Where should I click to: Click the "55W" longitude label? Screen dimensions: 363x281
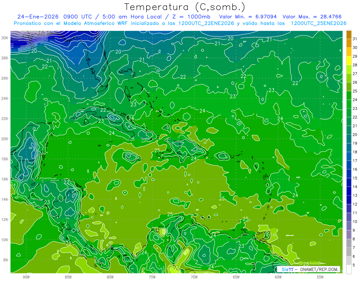320,277
